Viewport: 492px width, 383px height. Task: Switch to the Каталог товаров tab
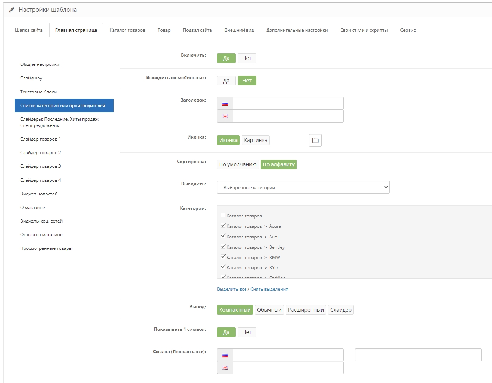click(x=127, y=30)
